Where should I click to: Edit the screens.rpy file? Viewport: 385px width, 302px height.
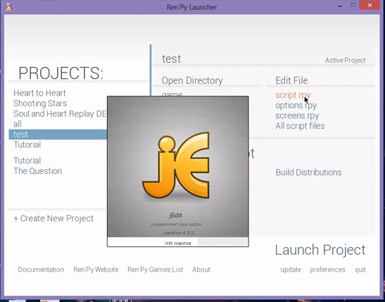297,115
